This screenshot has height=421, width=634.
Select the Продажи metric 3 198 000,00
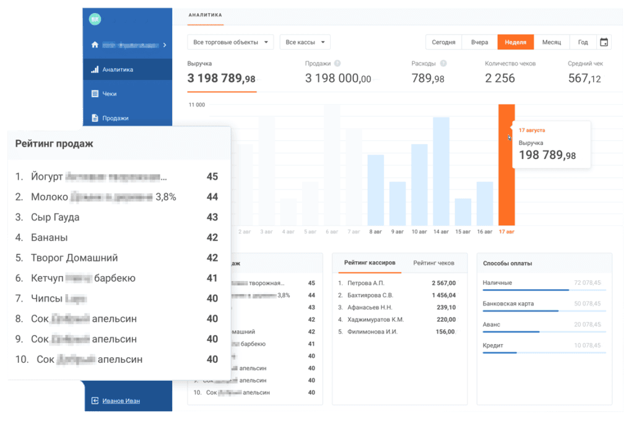pyautogui.click(x=337, y=74)
